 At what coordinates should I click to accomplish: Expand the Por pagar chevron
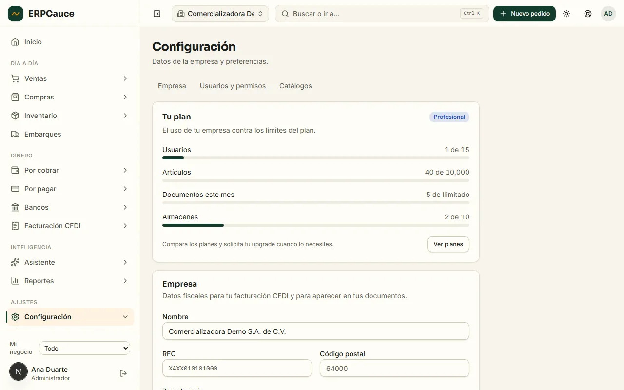(x=125, y=189)
